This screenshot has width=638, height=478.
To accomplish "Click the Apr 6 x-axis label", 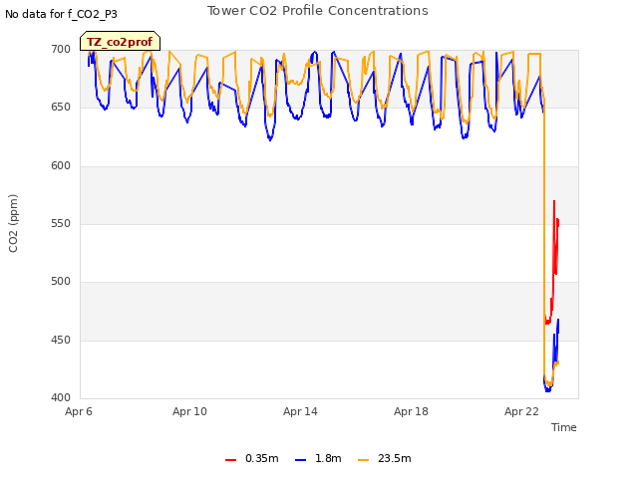I will tap(79, 411).
